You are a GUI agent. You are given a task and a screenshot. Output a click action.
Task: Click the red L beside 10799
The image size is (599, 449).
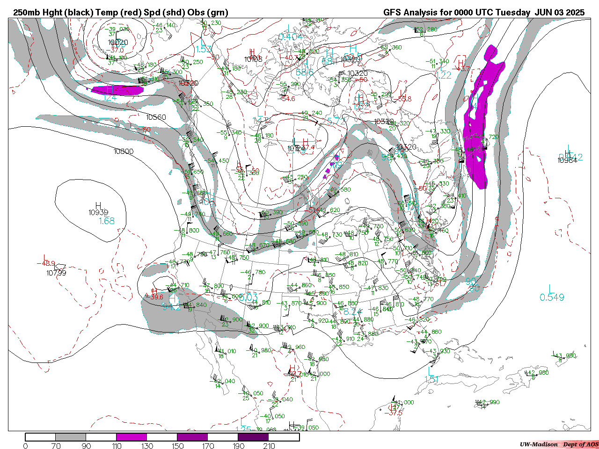click(45, 257)
